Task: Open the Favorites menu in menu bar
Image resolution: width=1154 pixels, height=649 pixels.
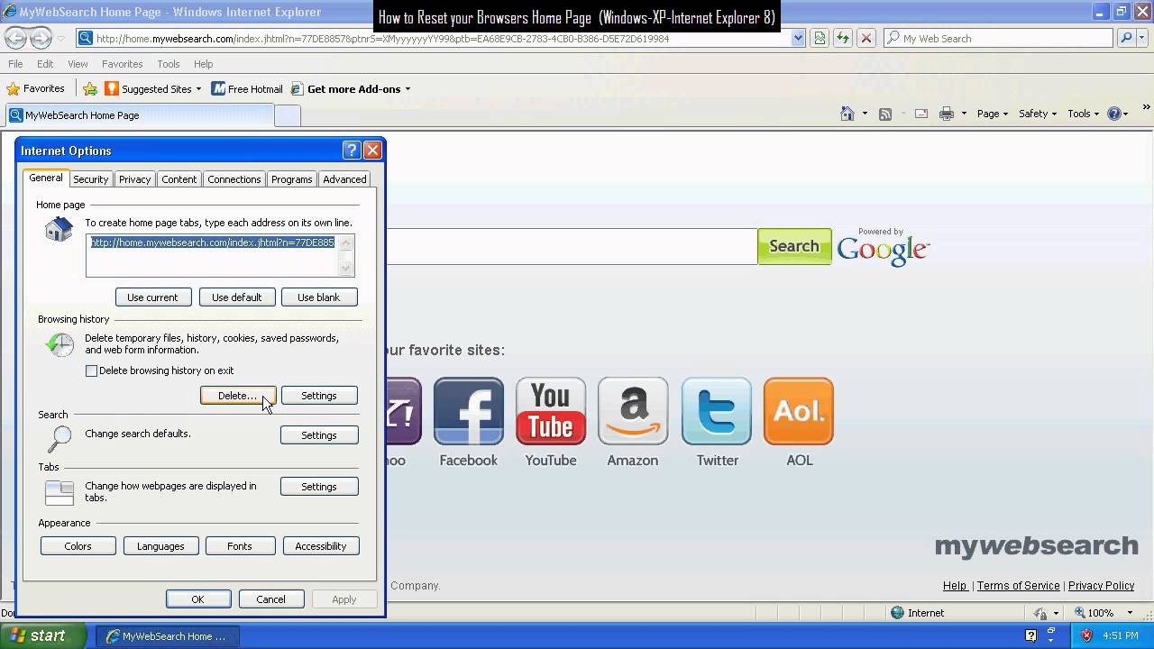Action: 122,64
